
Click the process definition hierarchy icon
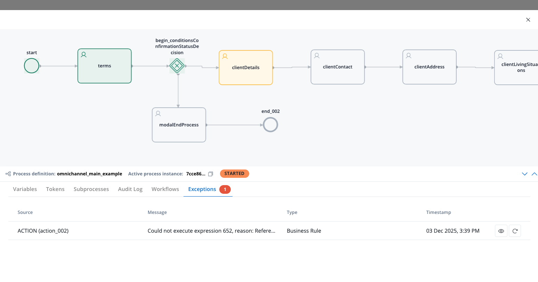pos(8,174)
